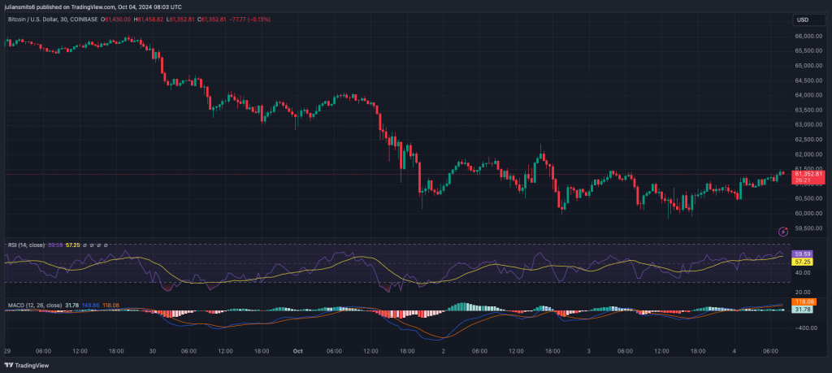Image resolution: width=832 pixels, height=373 pixels.
Task: Click the RSI scale value 40.00
Action: click(802, 273)
